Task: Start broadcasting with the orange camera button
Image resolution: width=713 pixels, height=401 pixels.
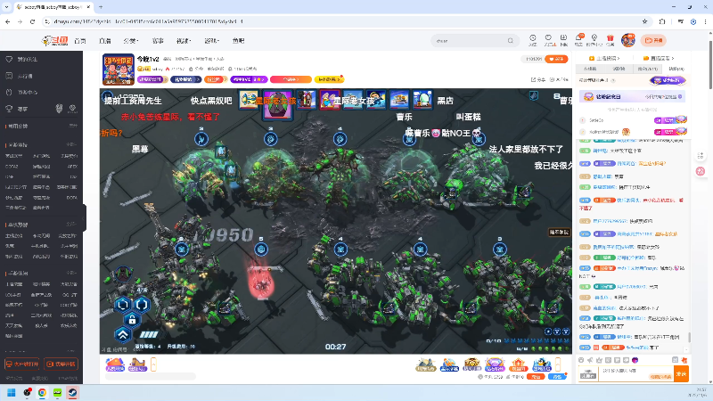Action: point(653,40)
